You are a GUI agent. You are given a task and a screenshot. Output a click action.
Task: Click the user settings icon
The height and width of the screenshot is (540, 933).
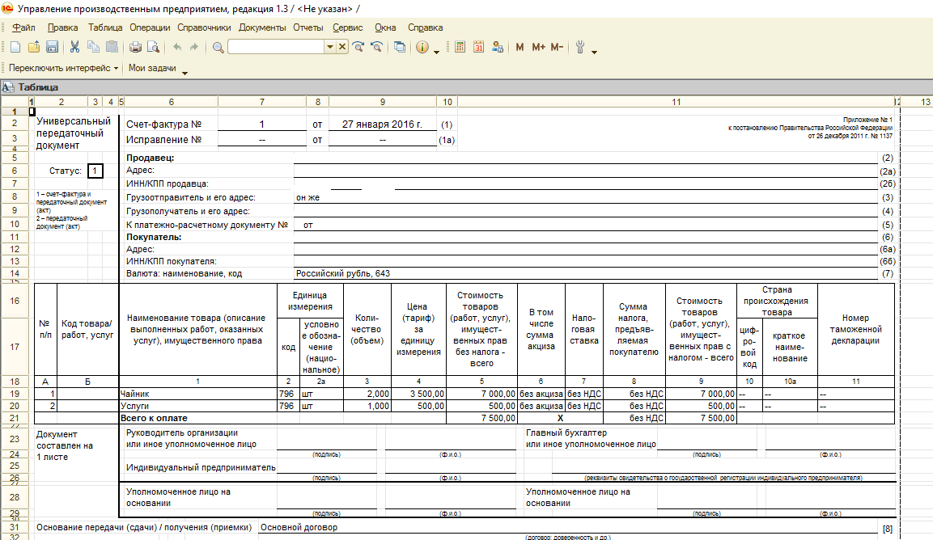(x=498, y=47)
